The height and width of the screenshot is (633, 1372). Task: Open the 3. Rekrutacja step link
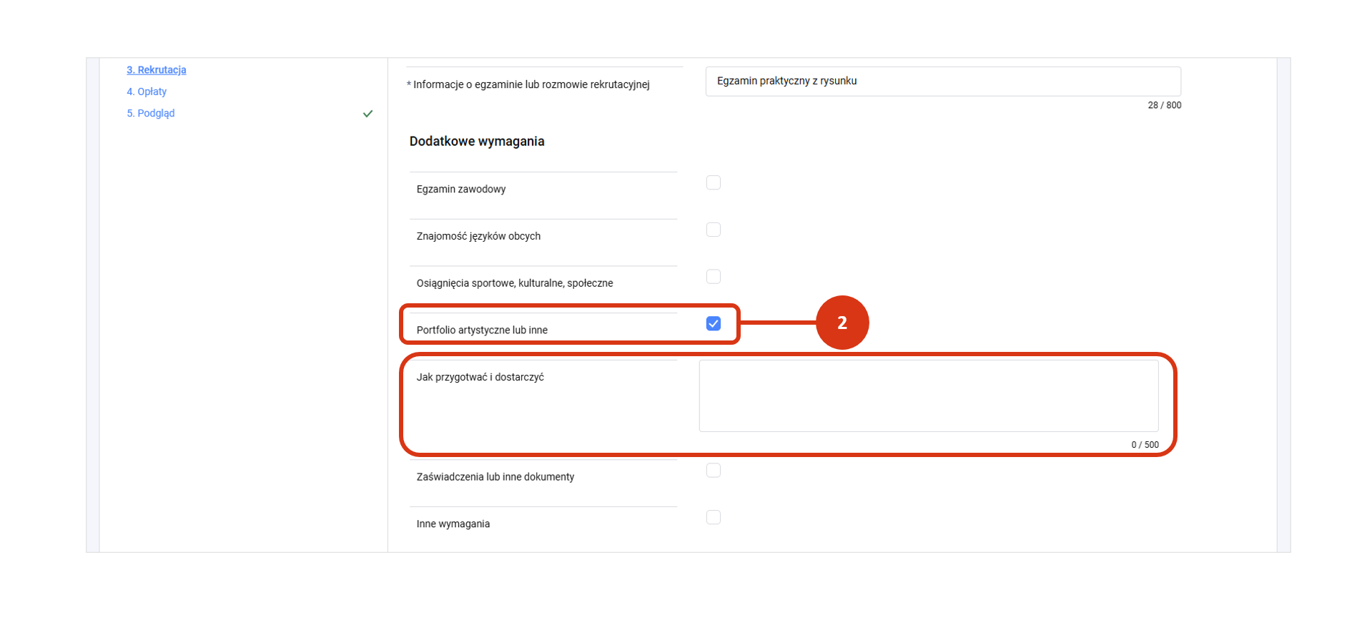pos(156,70)
